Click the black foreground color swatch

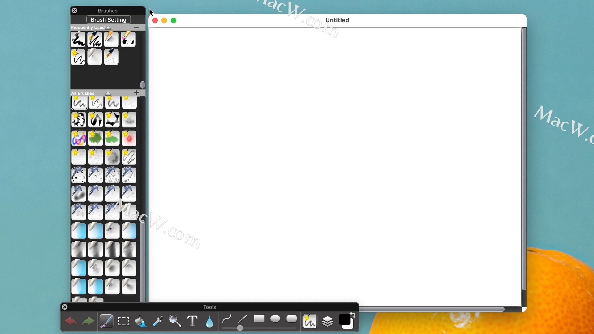(344, 320)
